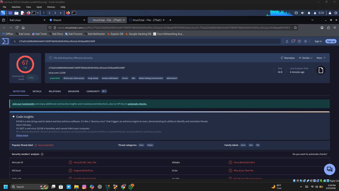The image size is (339, 191).
Task: Click the Kali panel notification bell
Action: point(309,13)
